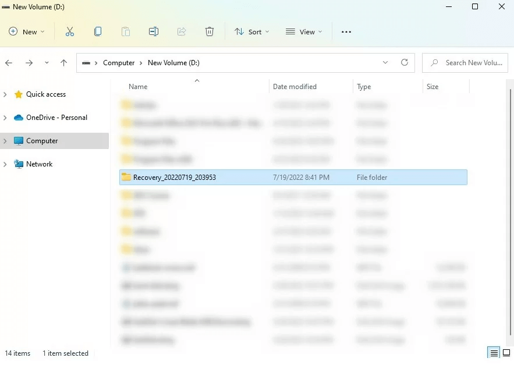The image size is (514, 372).
Task: Cut the selected Recovery folder
Action: [x=70, y=31]
